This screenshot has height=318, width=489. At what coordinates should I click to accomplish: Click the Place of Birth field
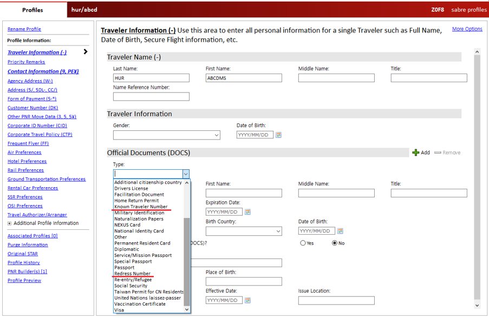point(244,281)
